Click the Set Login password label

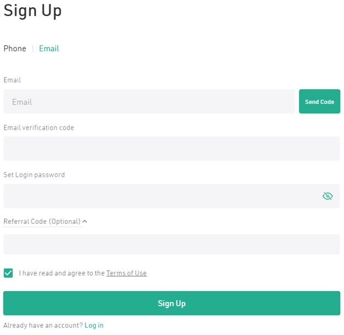[x=34, y=175]
